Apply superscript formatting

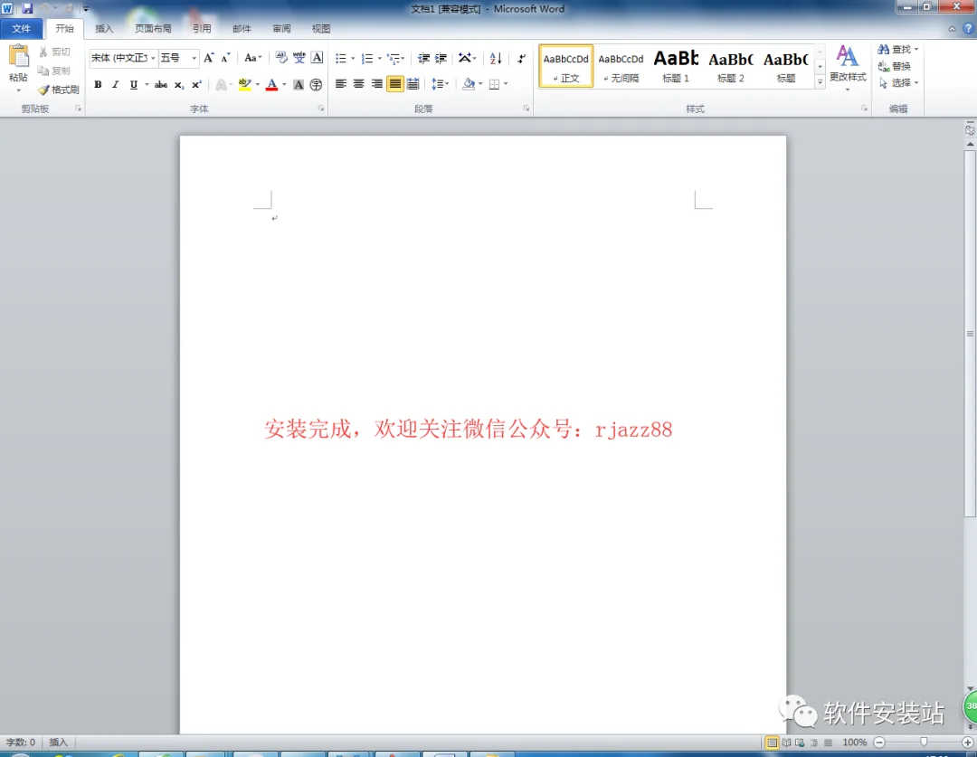[x=196, y=85]
